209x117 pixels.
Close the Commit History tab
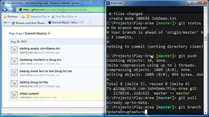(81, 23)
